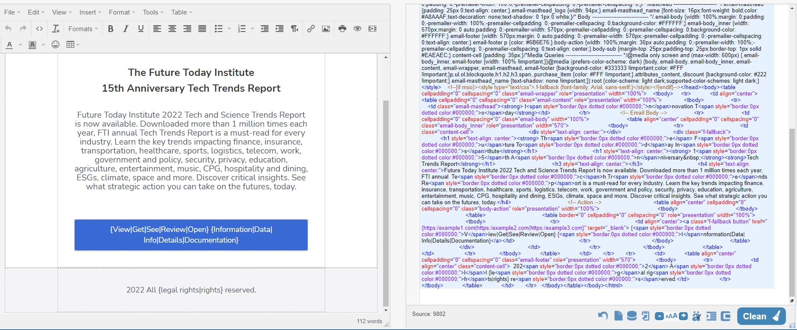Click the Clean button
The image size is (797, 330).
(x=761, y=316)
